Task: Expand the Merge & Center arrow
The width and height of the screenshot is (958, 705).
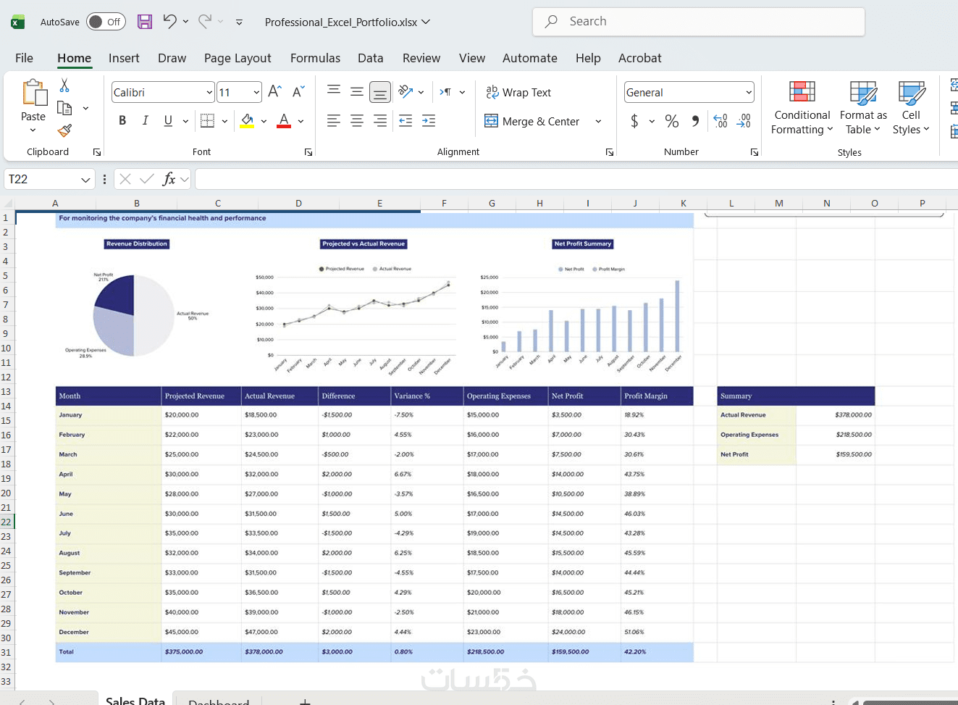Action: click(x=598, y=121)
